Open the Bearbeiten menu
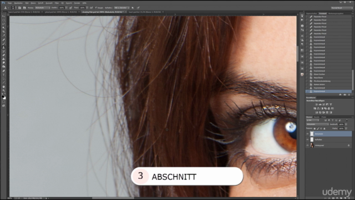Screen dimensions: 355x200 pyautogui.click(x=18, y=3)
